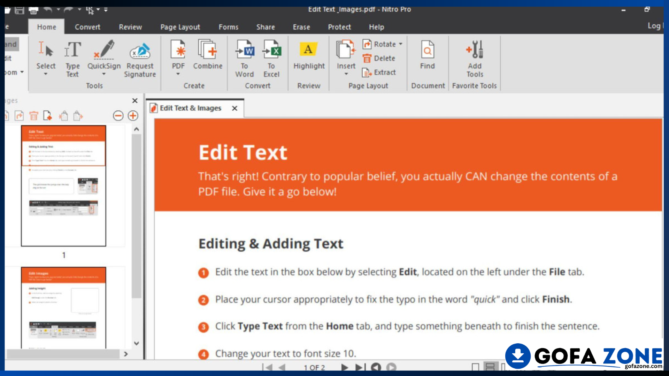Extract pages with Extract button

(x=379, y=72)
